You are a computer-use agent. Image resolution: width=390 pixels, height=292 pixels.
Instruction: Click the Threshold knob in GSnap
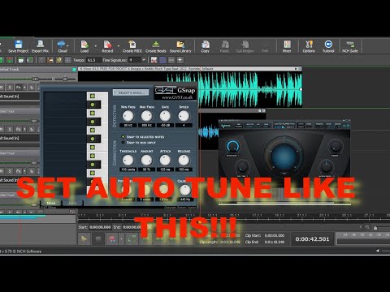click(x=128, y=160)
